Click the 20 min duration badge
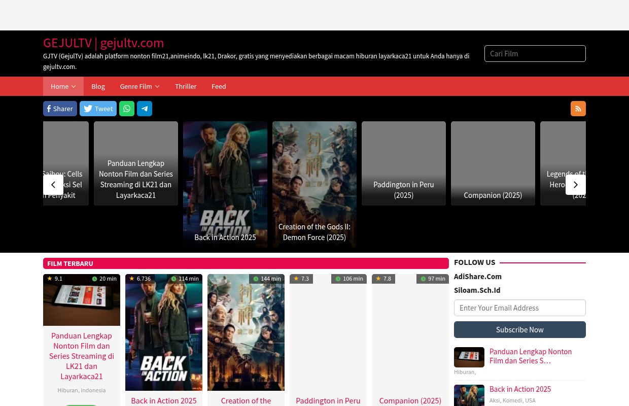 coord(104,279)
